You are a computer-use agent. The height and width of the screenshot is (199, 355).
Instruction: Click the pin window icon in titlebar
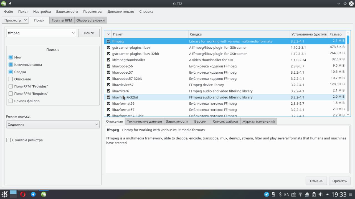tap(10, 4)
